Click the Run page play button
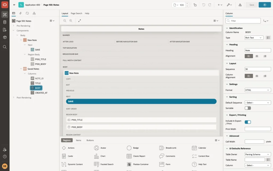 [265, 5]
